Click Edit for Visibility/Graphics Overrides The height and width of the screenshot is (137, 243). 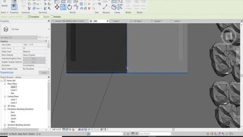click(x=34, y=59)
